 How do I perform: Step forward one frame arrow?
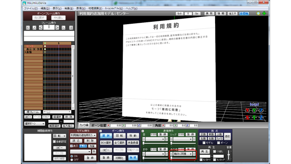(x=57, y=27)
